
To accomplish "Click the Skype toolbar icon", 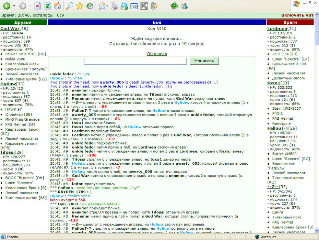I will (x=124, y=6).
